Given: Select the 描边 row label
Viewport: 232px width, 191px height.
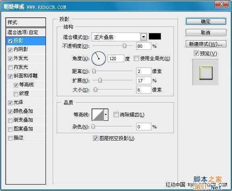Looking at the screenshot, I should [19, 138].
